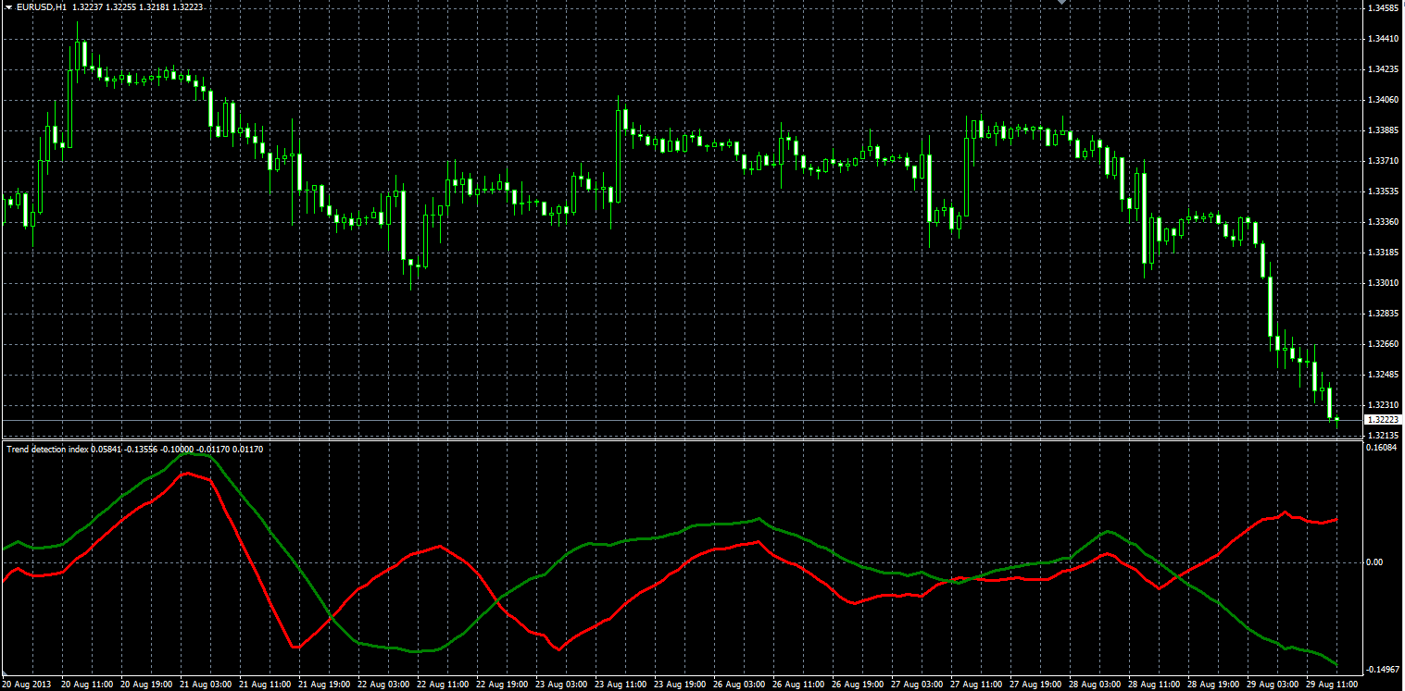Click indicator scale minimum -0.14967
Viewport: 1405px width, 691px height.
(x=1382, y=670)
